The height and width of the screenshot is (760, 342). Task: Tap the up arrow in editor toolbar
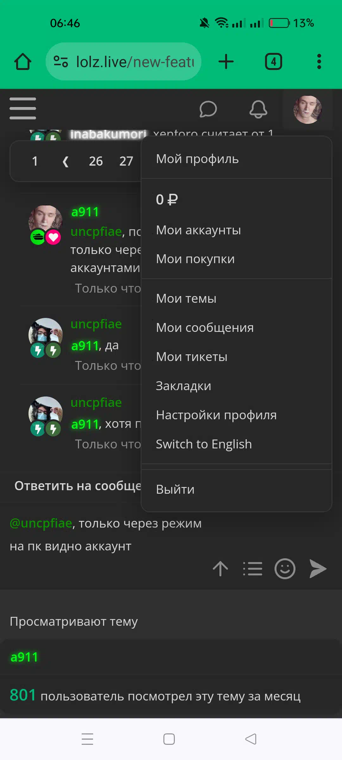[220, 569]
